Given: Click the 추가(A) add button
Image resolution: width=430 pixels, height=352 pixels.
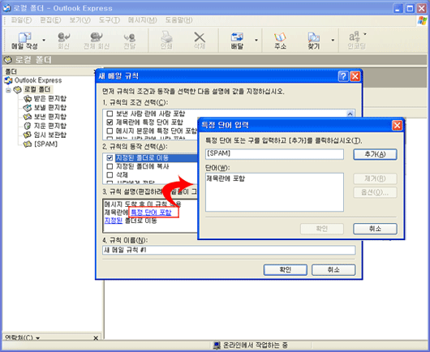Looking at the screenshot, I should pos(375,154).
